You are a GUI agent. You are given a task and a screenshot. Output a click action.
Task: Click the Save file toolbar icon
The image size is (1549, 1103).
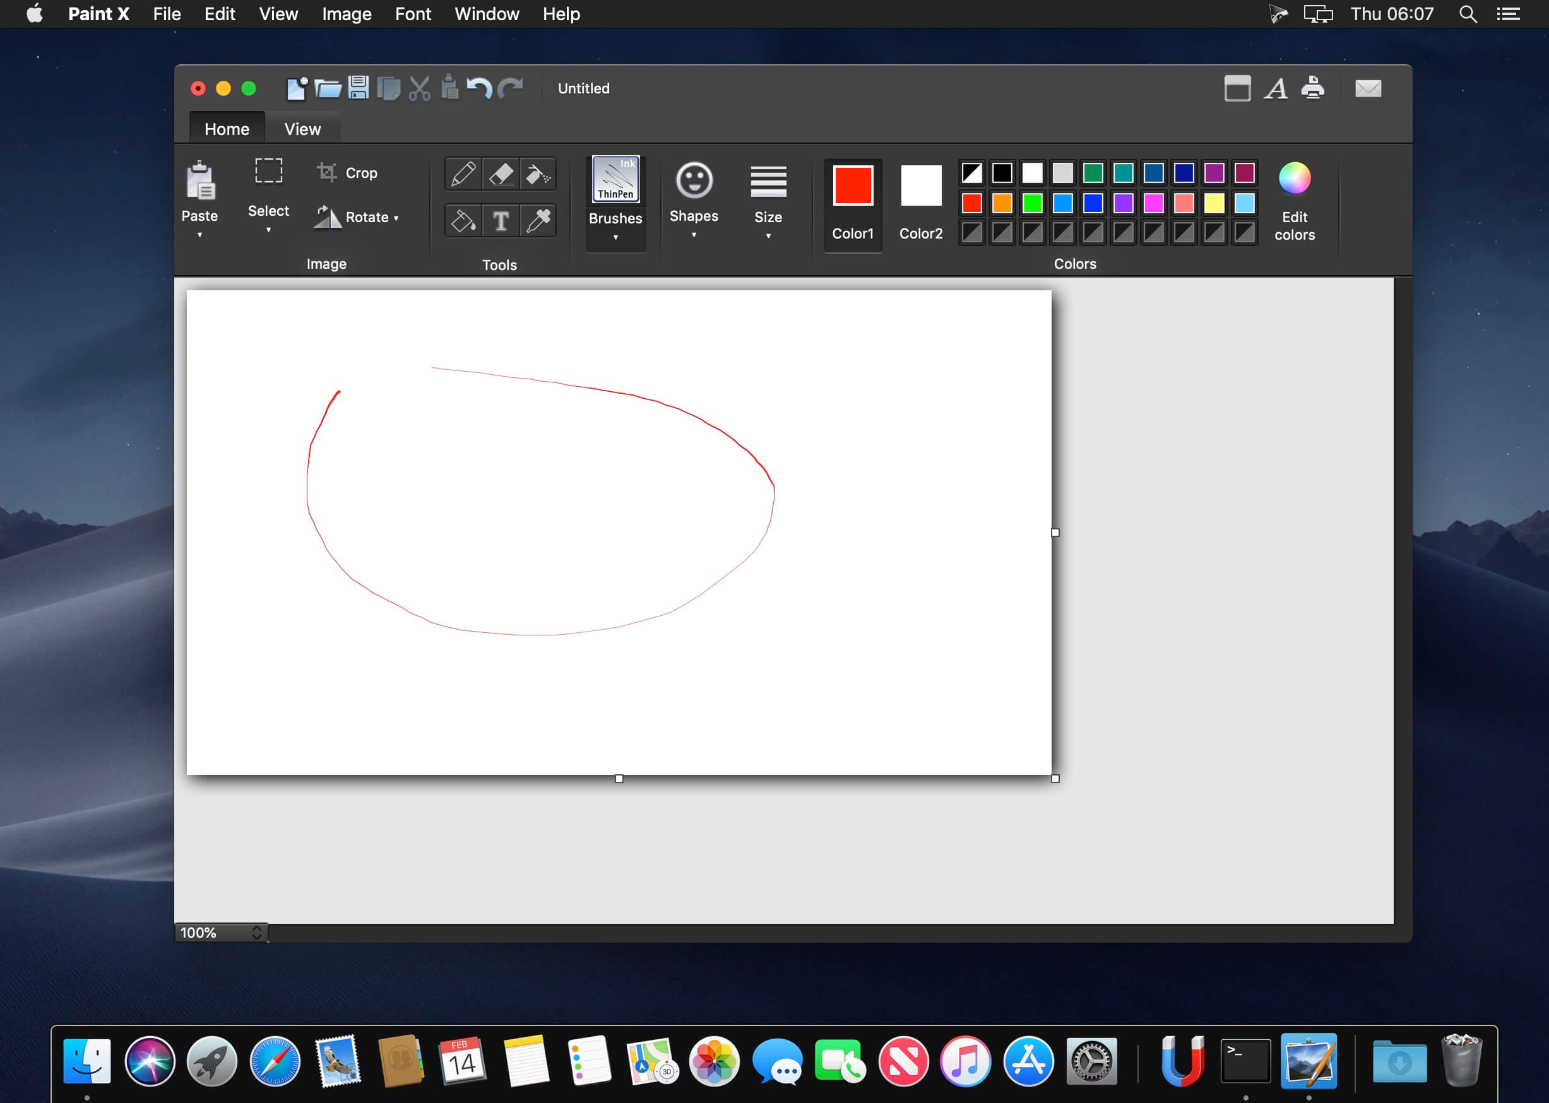pyautogui.click(x=358, y=88)
